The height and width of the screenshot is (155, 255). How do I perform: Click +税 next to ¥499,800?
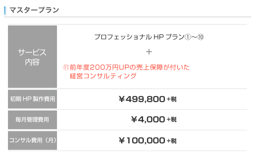(x=172, y=99)
